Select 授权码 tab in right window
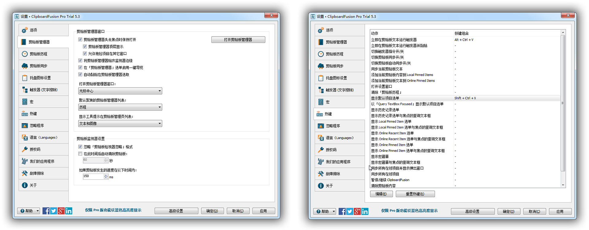 340,150
